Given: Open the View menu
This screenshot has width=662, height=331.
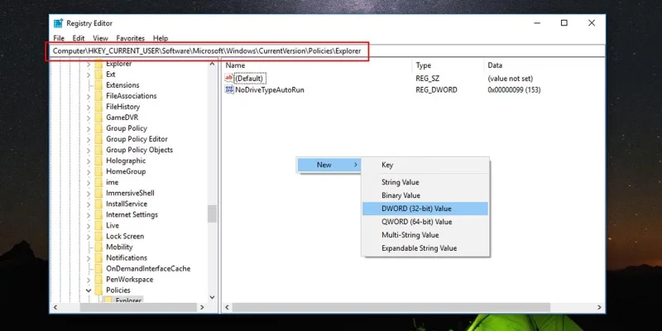Looking at the screenshot, I should tap(100, 38).
